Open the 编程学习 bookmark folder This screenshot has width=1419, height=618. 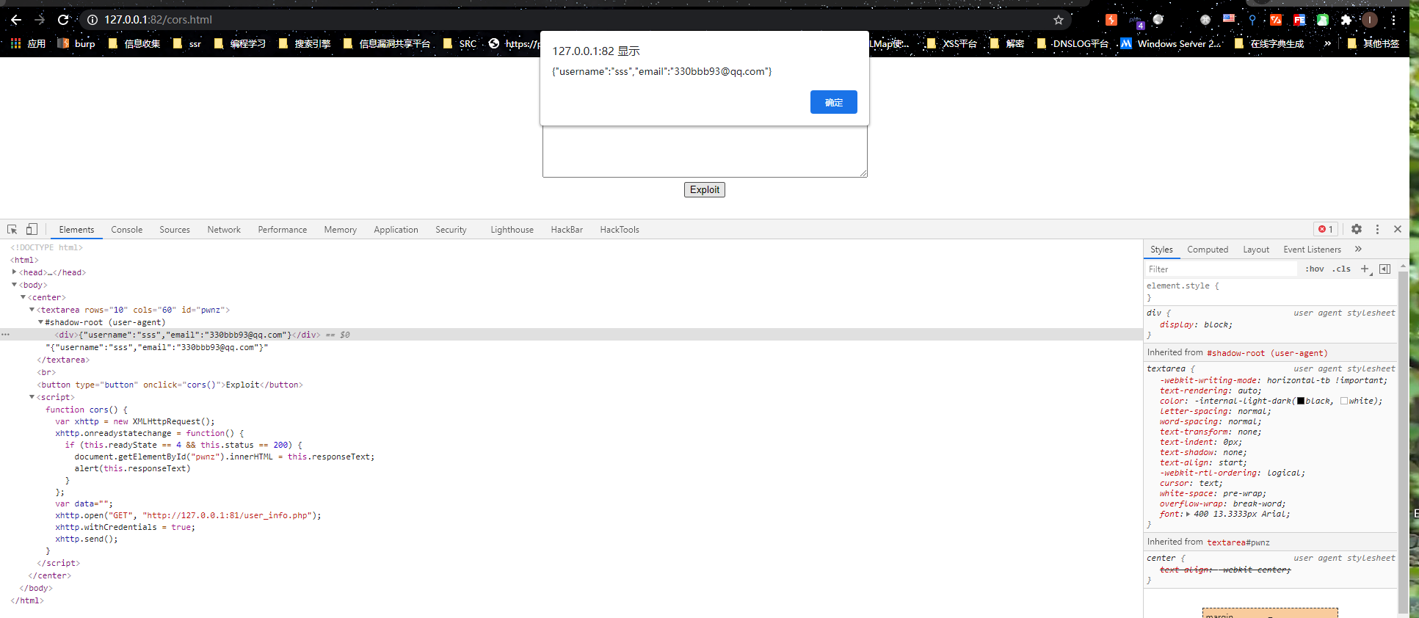(239, 43)
